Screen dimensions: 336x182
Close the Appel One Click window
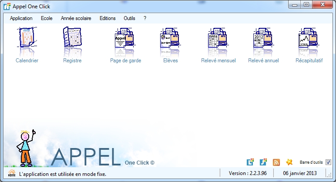point(323,5)
